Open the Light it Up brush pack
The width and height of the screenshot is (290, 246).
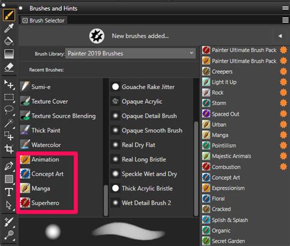coord(245,82)
